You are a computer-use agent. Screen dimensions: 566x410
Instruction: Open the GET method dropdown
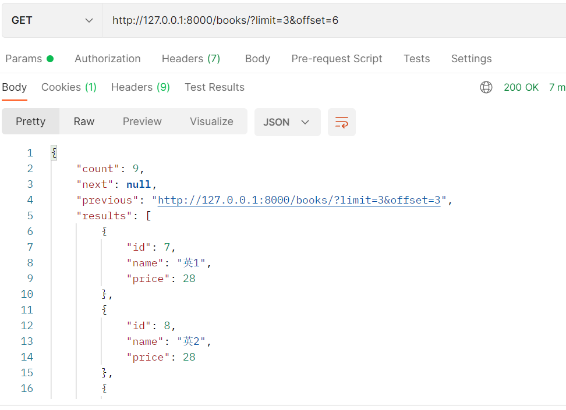coord(52,20)
